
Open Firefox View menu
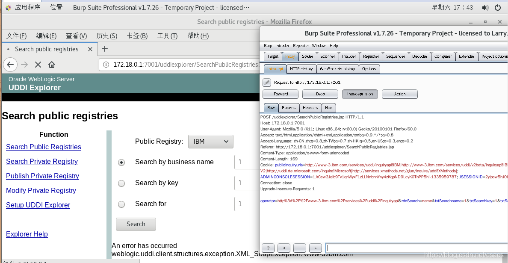pyautogui.click(x=77, y=35)
